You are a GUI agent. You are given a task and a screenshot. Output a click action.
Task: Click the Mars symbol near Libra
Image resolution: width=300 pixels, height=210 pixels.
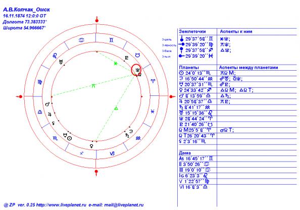coord(47,104)
